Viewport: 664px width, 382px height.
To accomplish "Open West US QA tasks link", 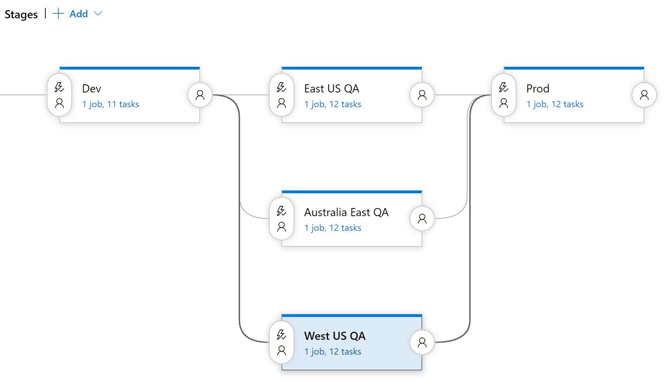I will pos(333,352).
